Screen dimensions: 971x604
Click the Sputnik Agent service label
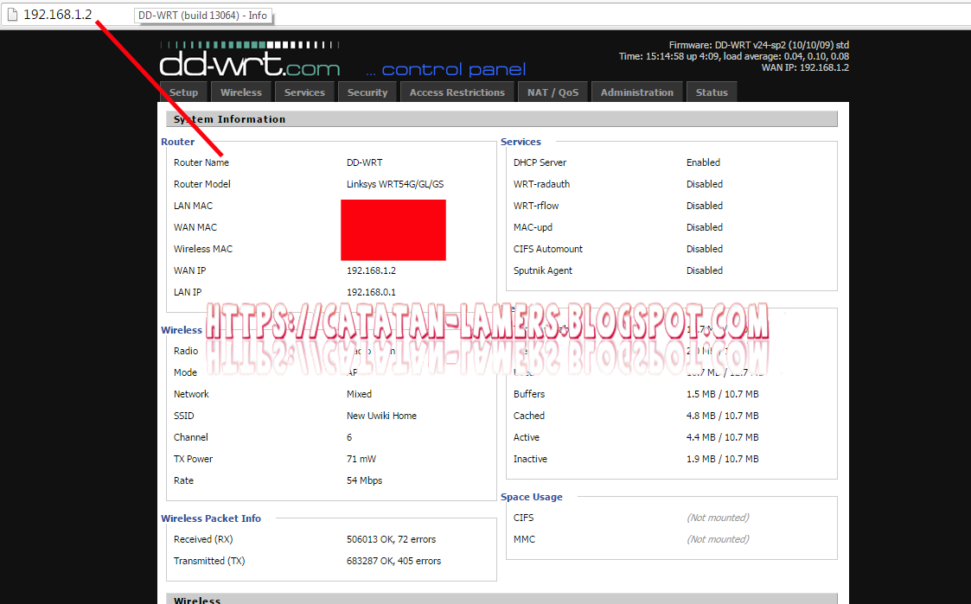tap(542, 271)
